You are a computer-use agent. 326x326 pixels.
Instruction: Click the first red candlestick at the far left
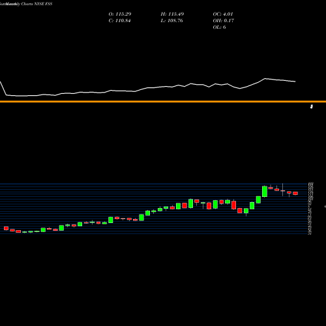6,228
